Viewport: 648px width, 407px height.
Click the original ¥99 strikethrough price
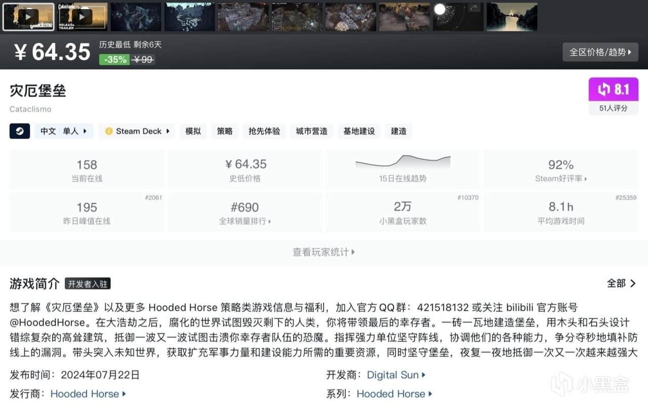coord(143,60)
